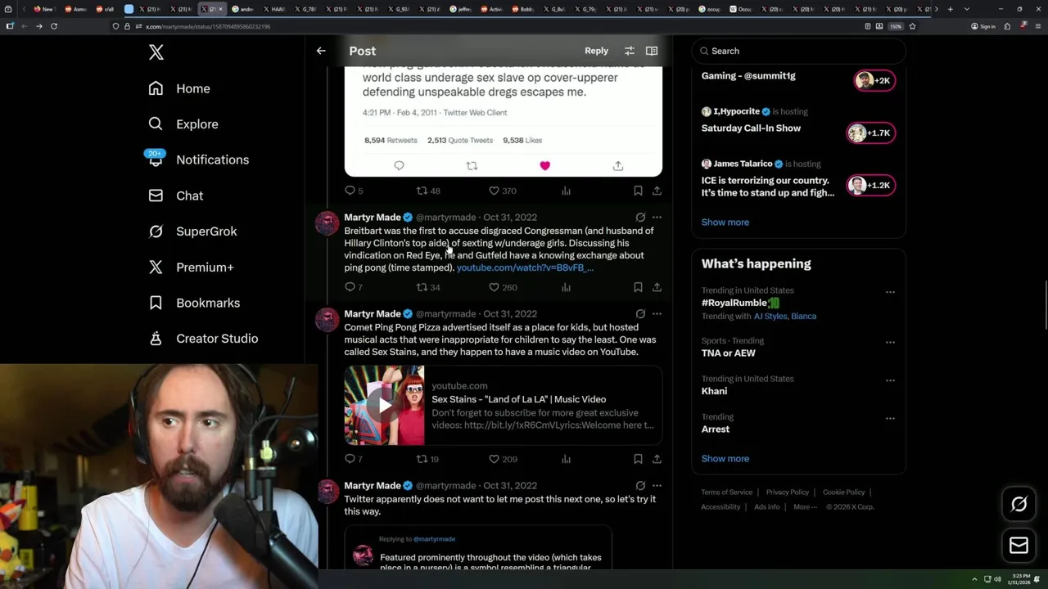Open more menu on Comet Ping Pong post

point(657,314)
